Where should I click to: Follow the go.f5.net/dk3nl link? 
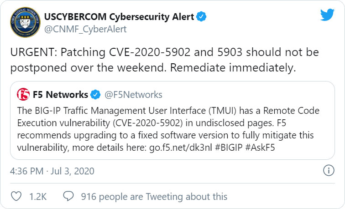point(181,148)
